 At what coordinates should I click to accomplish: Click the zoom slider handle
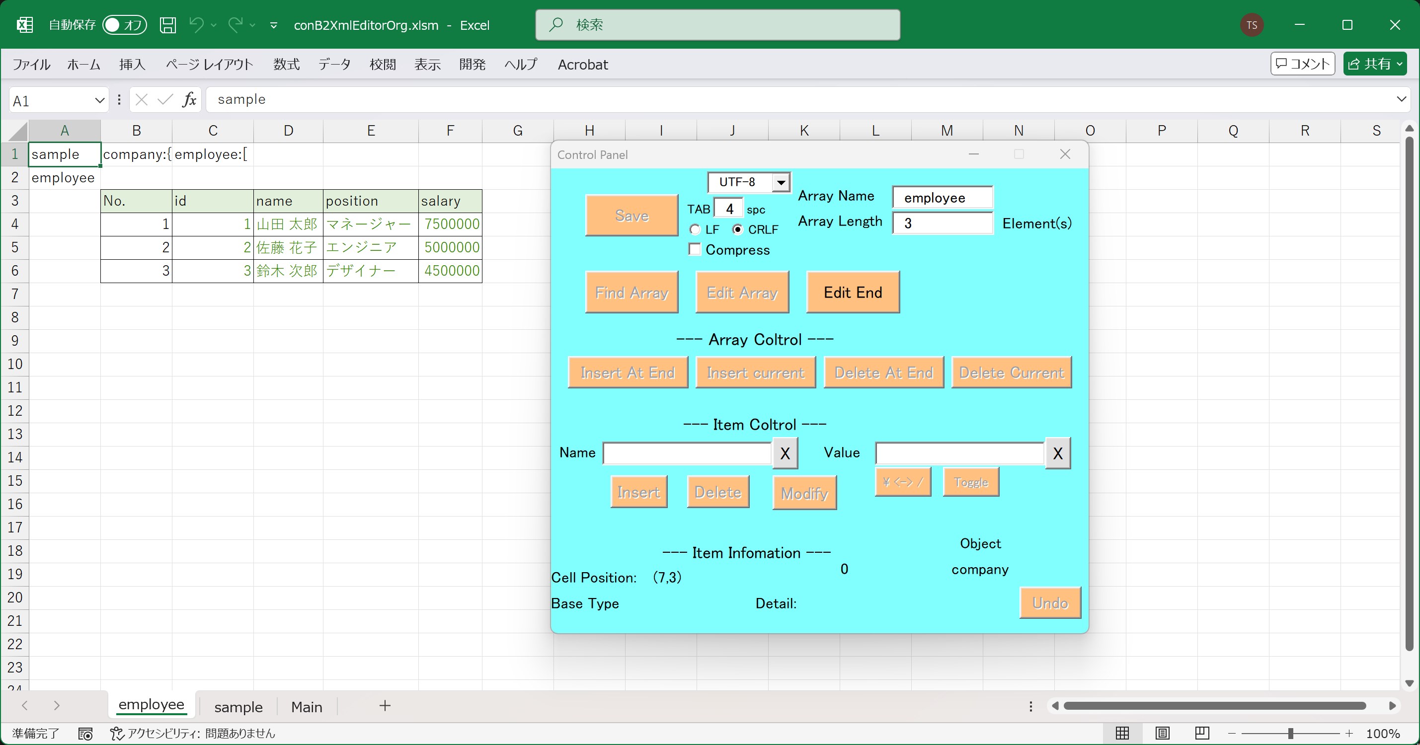click(x=1290, y=734)
